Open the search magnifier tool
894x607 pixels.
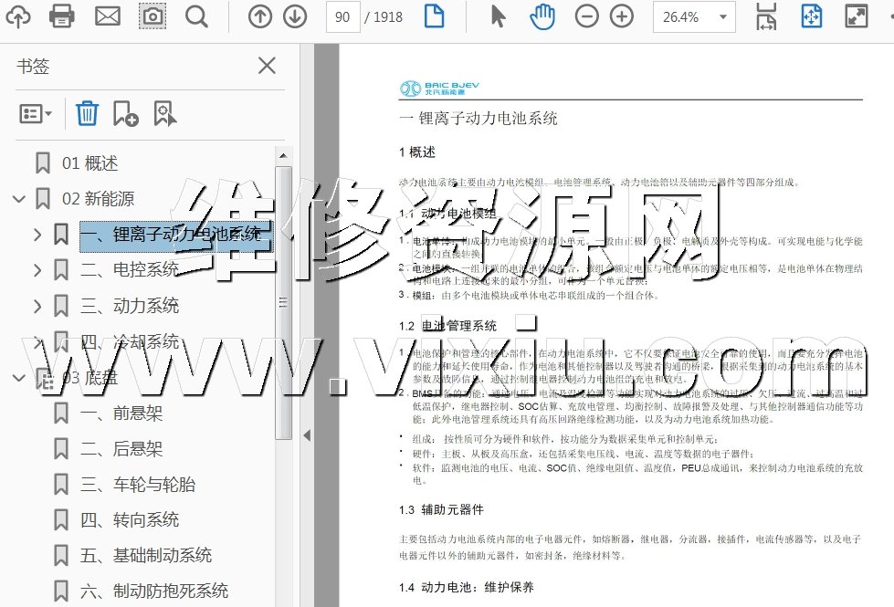tap(196, 16)
